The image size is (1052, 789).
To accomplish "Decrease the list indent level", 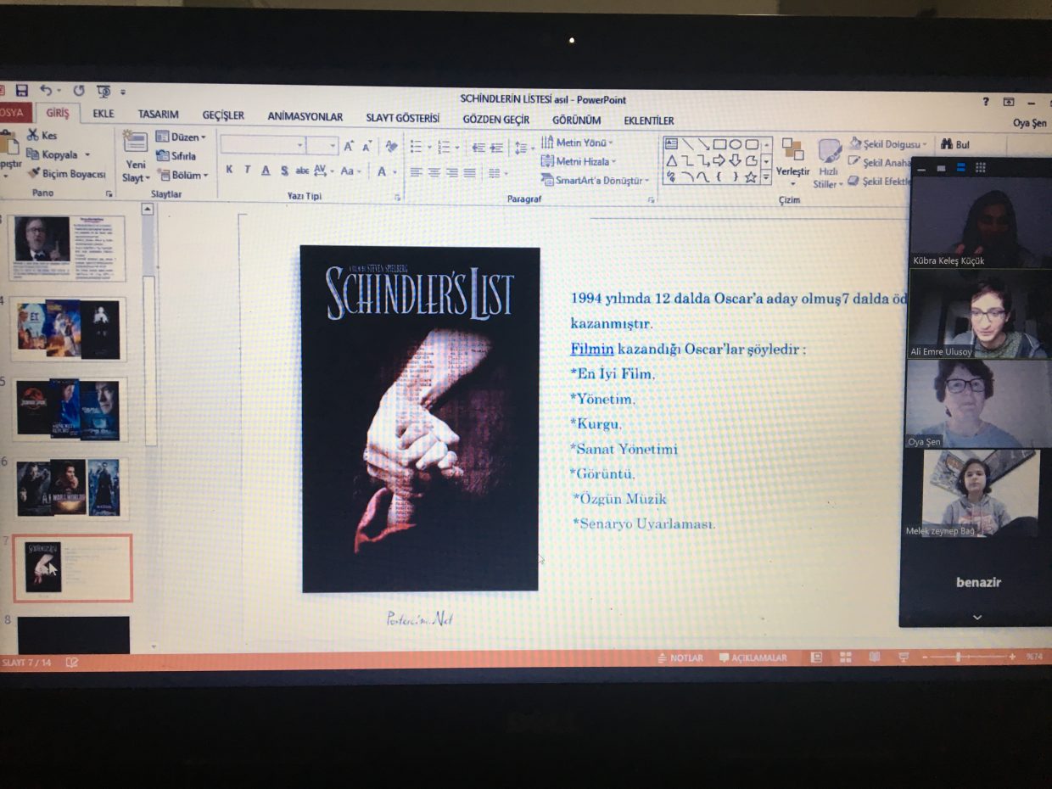I will (x=478, y=148).
